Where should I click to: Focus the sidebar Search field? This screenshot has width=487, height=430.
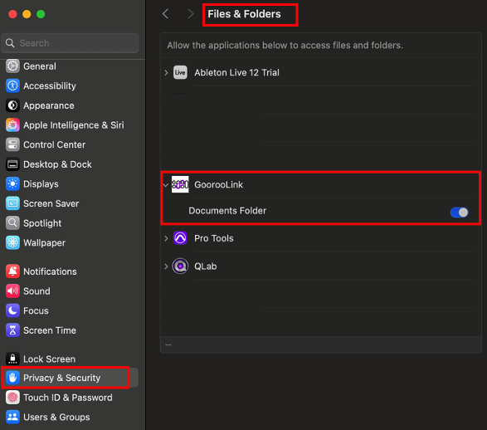(x=71, y=43)
